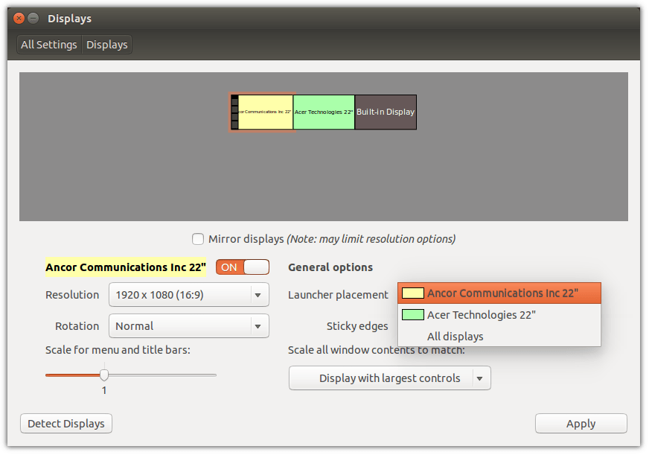Choose Acer Technologies 22" for launcher placement
Screen dimensions: 649x455
click(x=499, y=315)
